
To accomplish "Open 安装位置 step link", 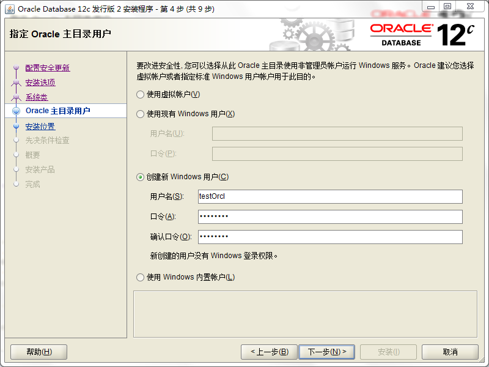I will pos(40,127).
